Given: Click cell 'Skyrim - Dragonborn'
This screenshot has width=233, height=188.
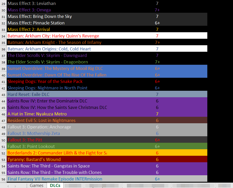Looking at the screenshot, I should (57, 62).
